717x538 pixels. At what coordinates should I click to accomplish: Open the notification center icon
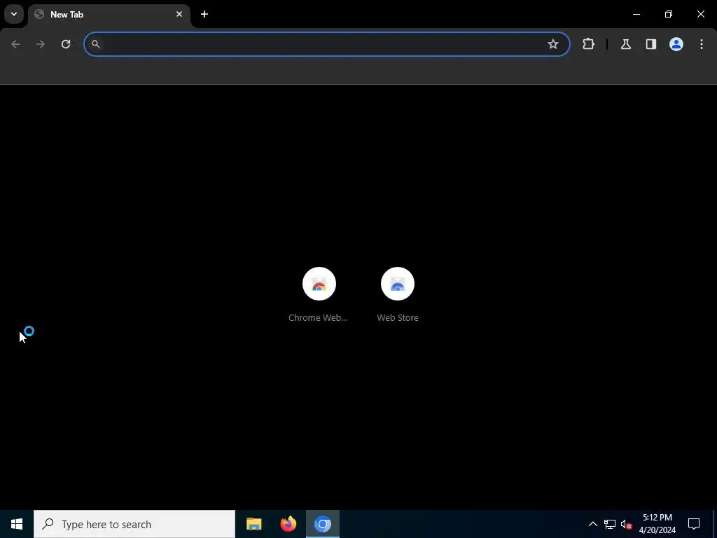click(x=694, y=524)
